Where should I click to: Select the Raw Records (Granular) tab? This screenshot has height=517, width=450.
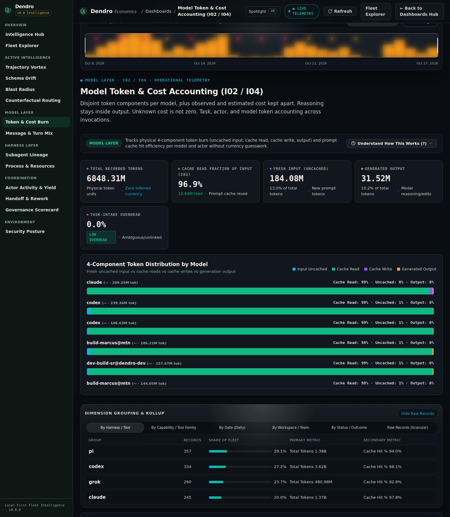(408, 428)
